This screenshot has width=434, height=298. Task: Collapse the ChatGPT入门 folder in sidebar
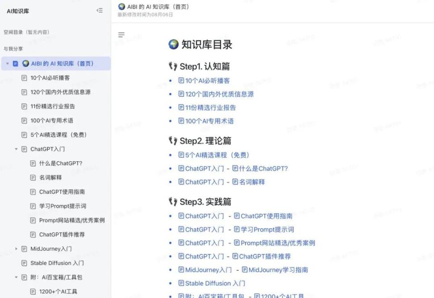pos(17,149)
